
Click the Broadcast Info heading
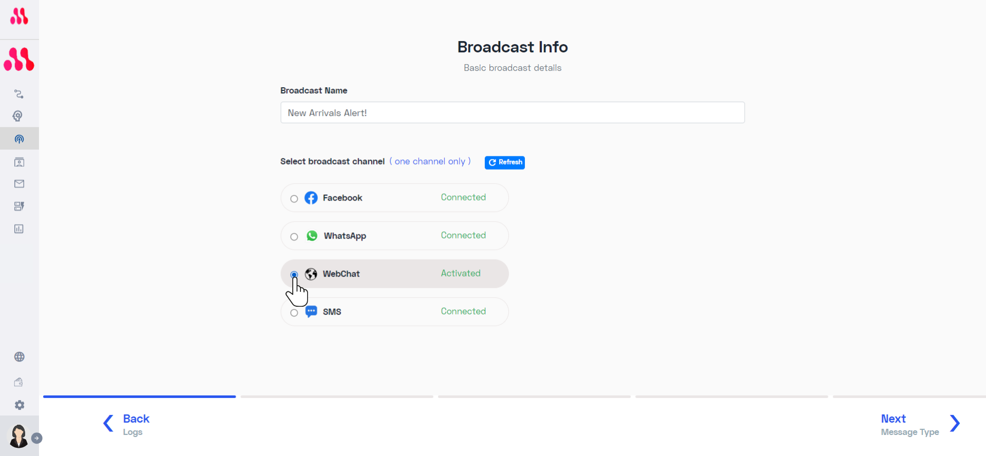(x=513, y=47)
